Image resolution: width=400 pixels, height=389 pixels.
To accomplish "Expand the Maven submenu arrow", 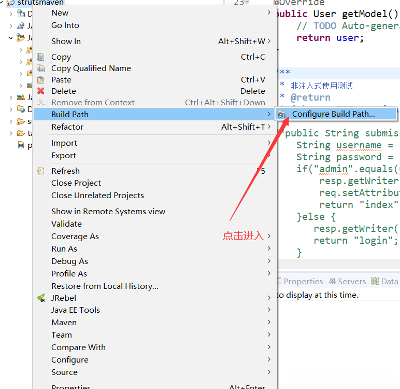I will click(x=269, y=322).
